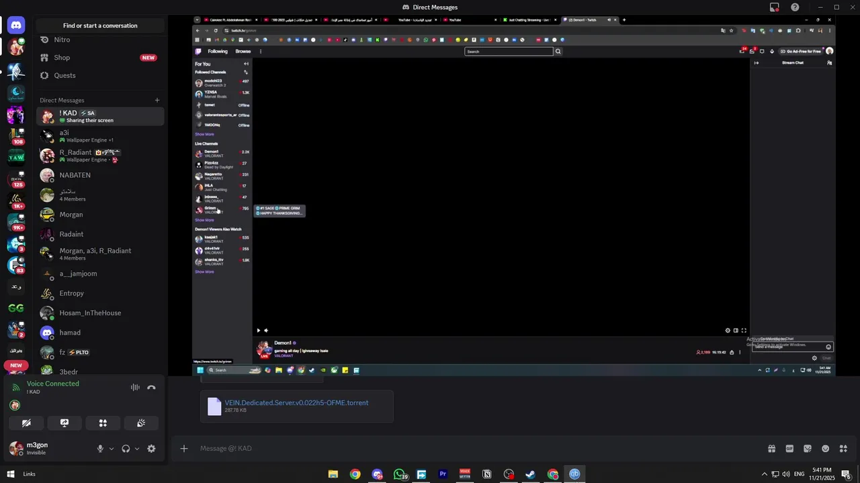Open the Entropy direct message
This screenshot has width=860, height=483.
[x=100, y=293]
